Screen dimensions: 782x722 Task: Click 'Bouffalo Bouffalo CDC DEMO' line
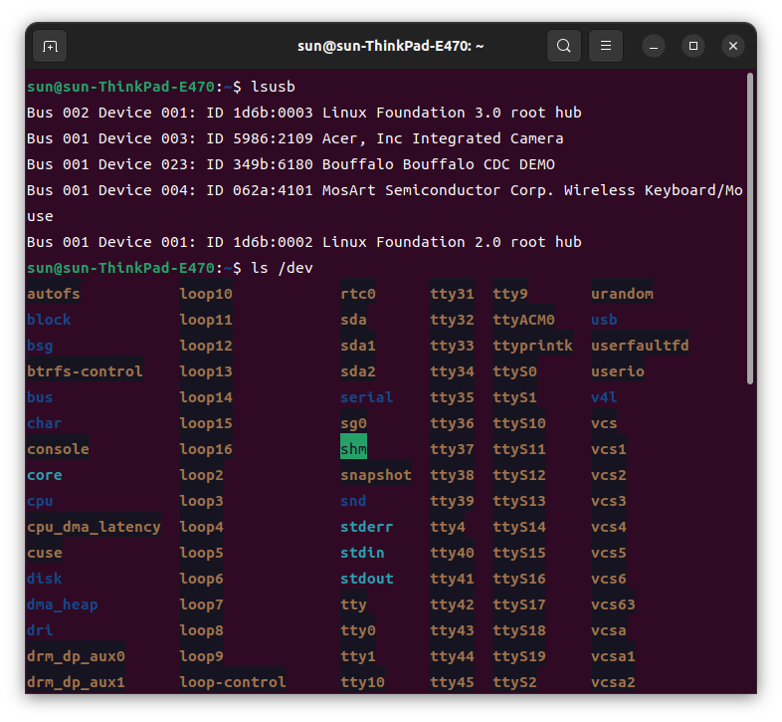(x=291, y=164)
